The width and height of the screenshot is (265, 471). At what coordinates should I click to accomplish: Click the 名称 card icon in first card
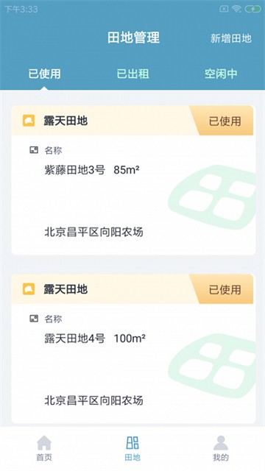point(34,150)
